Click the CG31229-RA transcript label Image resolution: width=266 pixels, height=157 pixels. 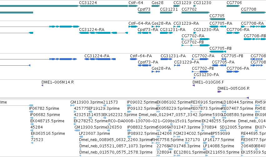186,23
